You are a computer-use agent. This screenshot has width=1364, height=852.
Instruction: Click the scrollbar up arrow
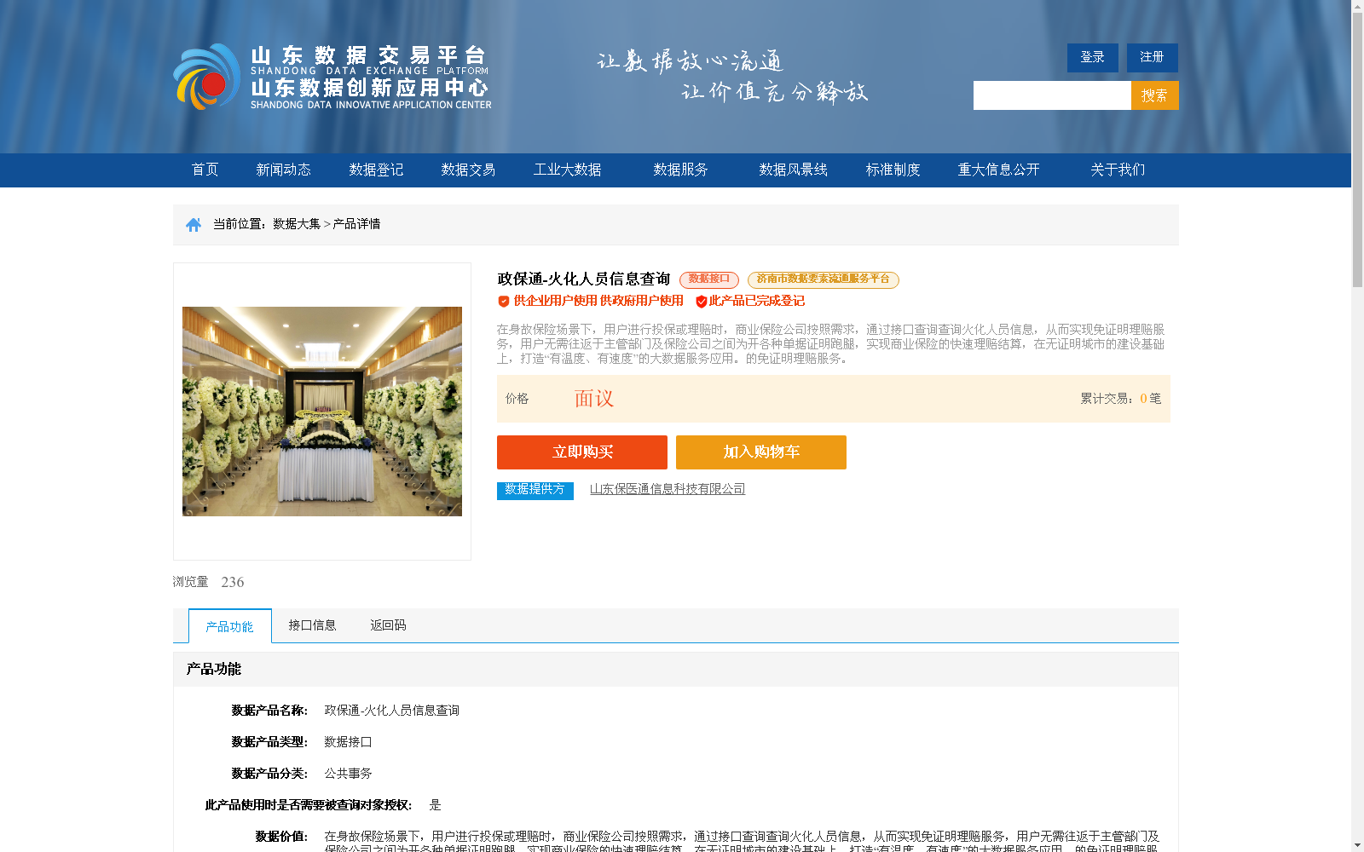pyautogui.click(x=1357, y=7)
